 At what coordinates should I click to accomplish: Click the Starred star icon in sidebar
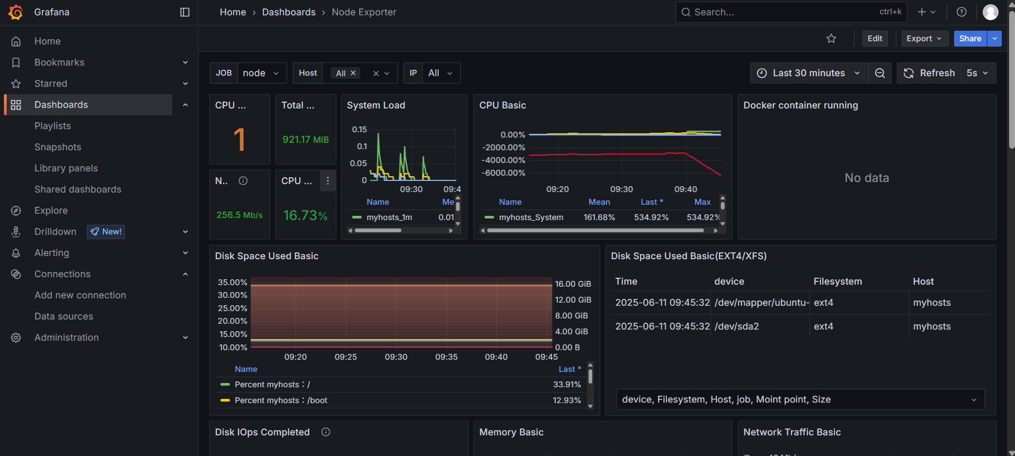[x=16, y=84]
